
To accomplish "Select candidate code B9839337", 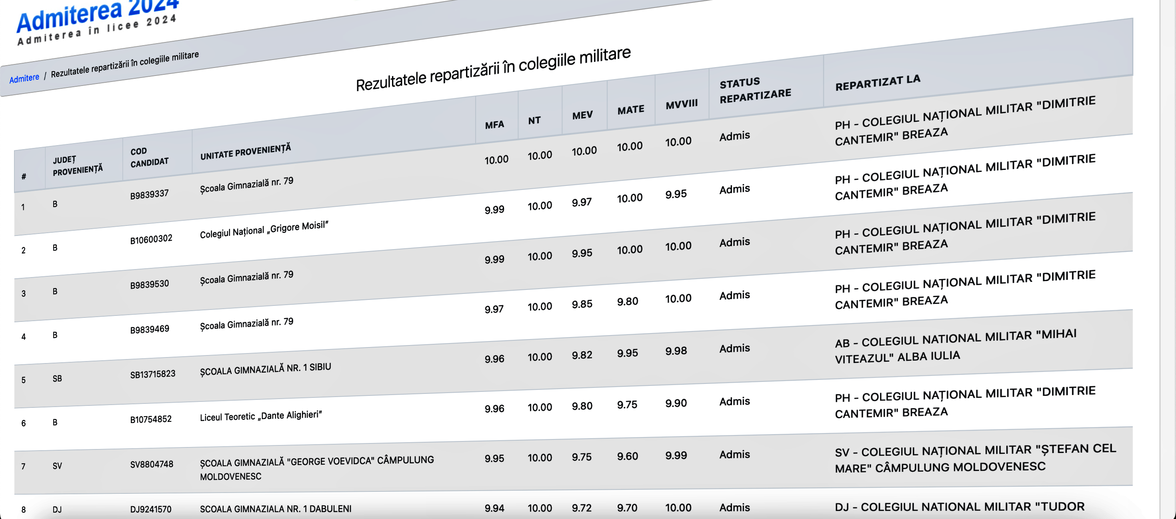I will click(x=149, y=194).
